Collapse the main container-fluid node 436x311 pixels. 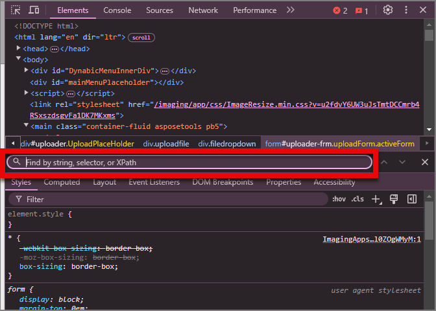(x=26, y=126)
